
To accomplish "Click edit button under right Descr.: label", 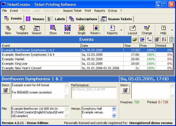I will coord(125,91).
